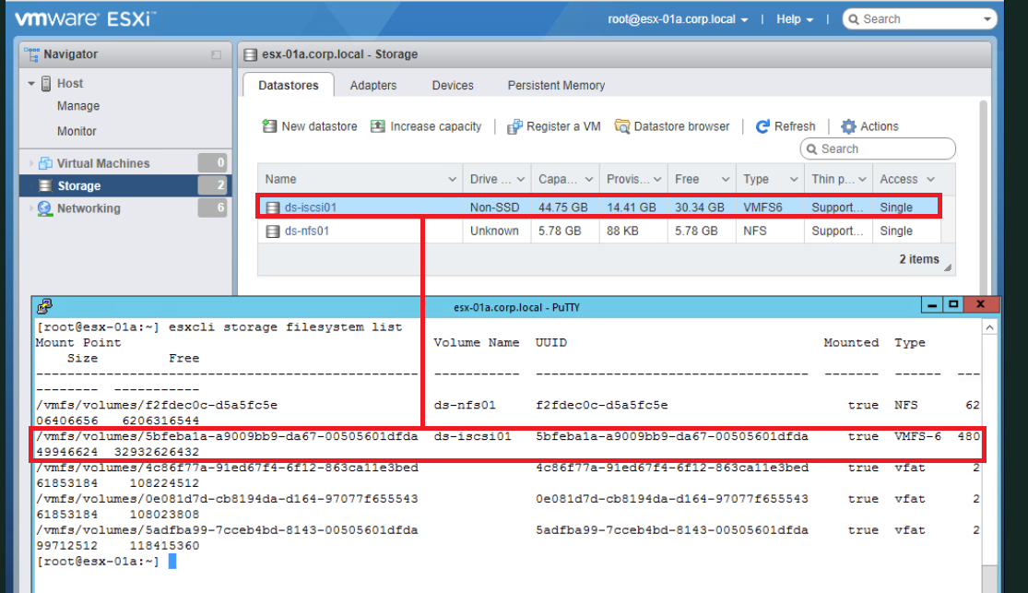The image size is (1028, 593).
Task: Open the ds-iscsi01 datastore link
Action: click(310, 208)
